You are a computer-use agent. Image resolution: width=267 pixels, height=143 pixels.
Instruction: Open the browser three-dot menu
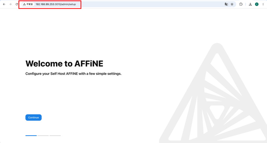[x=263, y=4]
